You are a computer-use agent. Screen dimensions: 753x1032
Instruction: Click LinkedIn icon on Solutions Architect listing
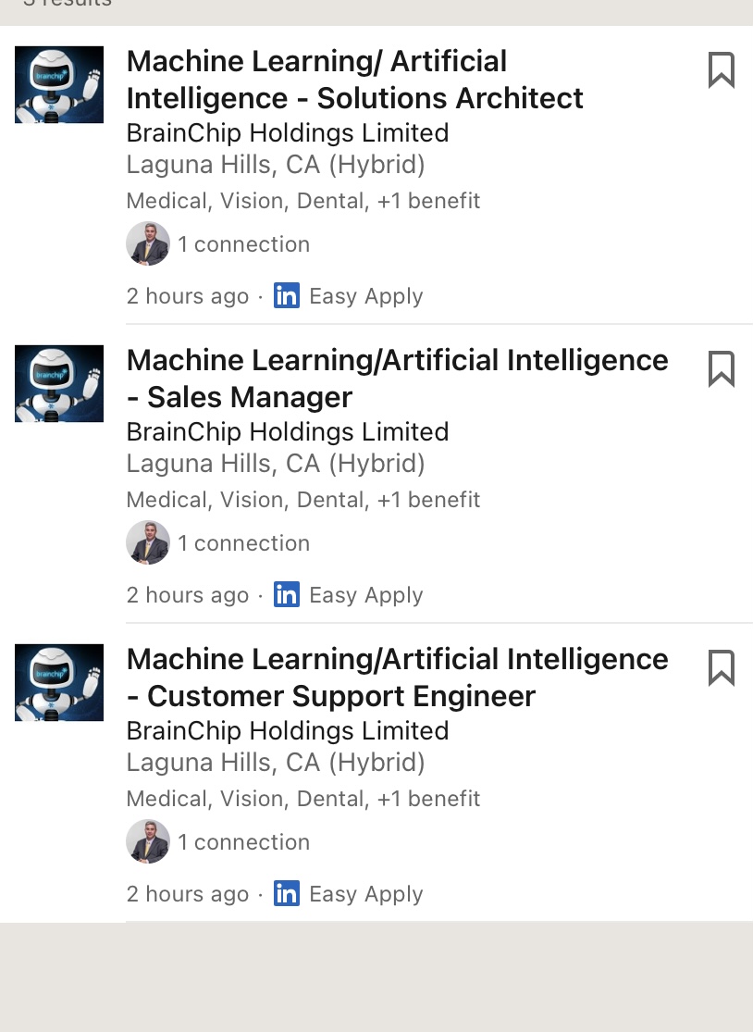(287, 296)
